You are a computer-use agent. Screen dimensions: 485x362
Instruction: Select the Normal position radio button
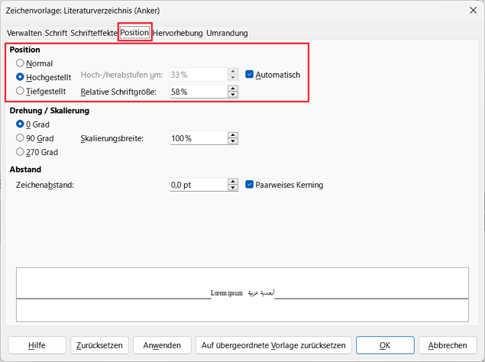pos(21,63)
